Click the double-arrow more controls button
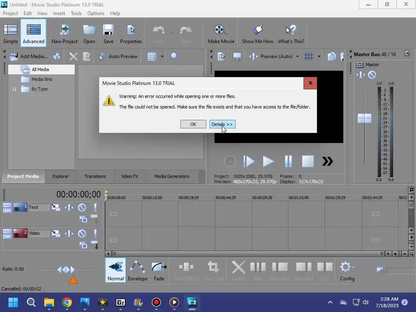Screen dimensions: 416x312 click(327, 161)
